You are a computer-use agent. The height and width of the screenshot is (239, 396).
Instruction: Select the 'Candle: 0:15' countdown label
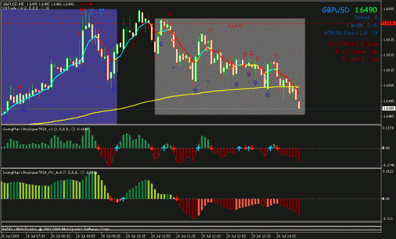362,25
